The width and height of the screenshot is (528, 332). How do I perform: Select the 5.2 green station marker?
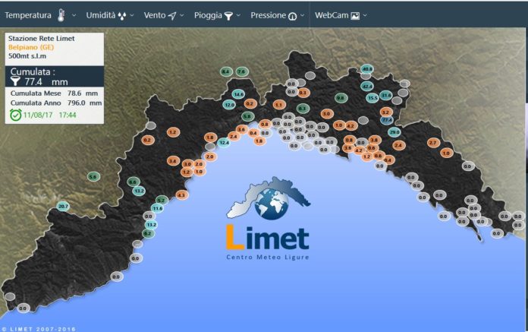pyautogui.click(x=162, y=201)
